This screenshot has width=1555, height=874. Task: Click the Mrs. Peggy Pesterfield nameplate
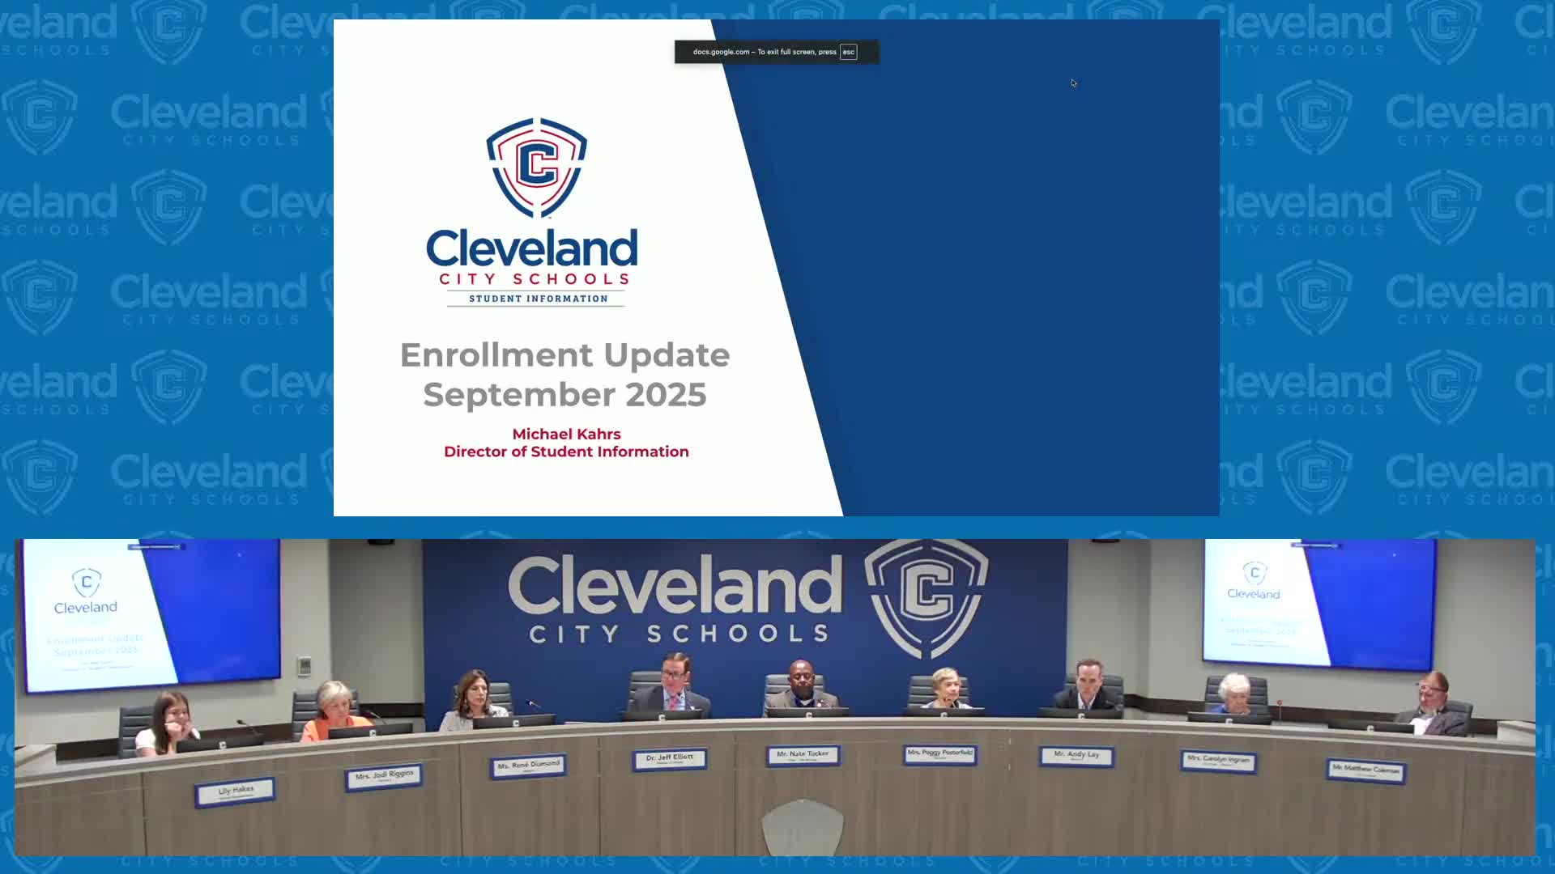[939, 754]
